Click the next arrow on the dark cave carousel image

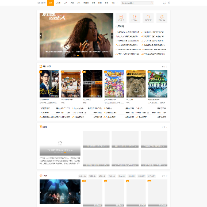(79, 192)
